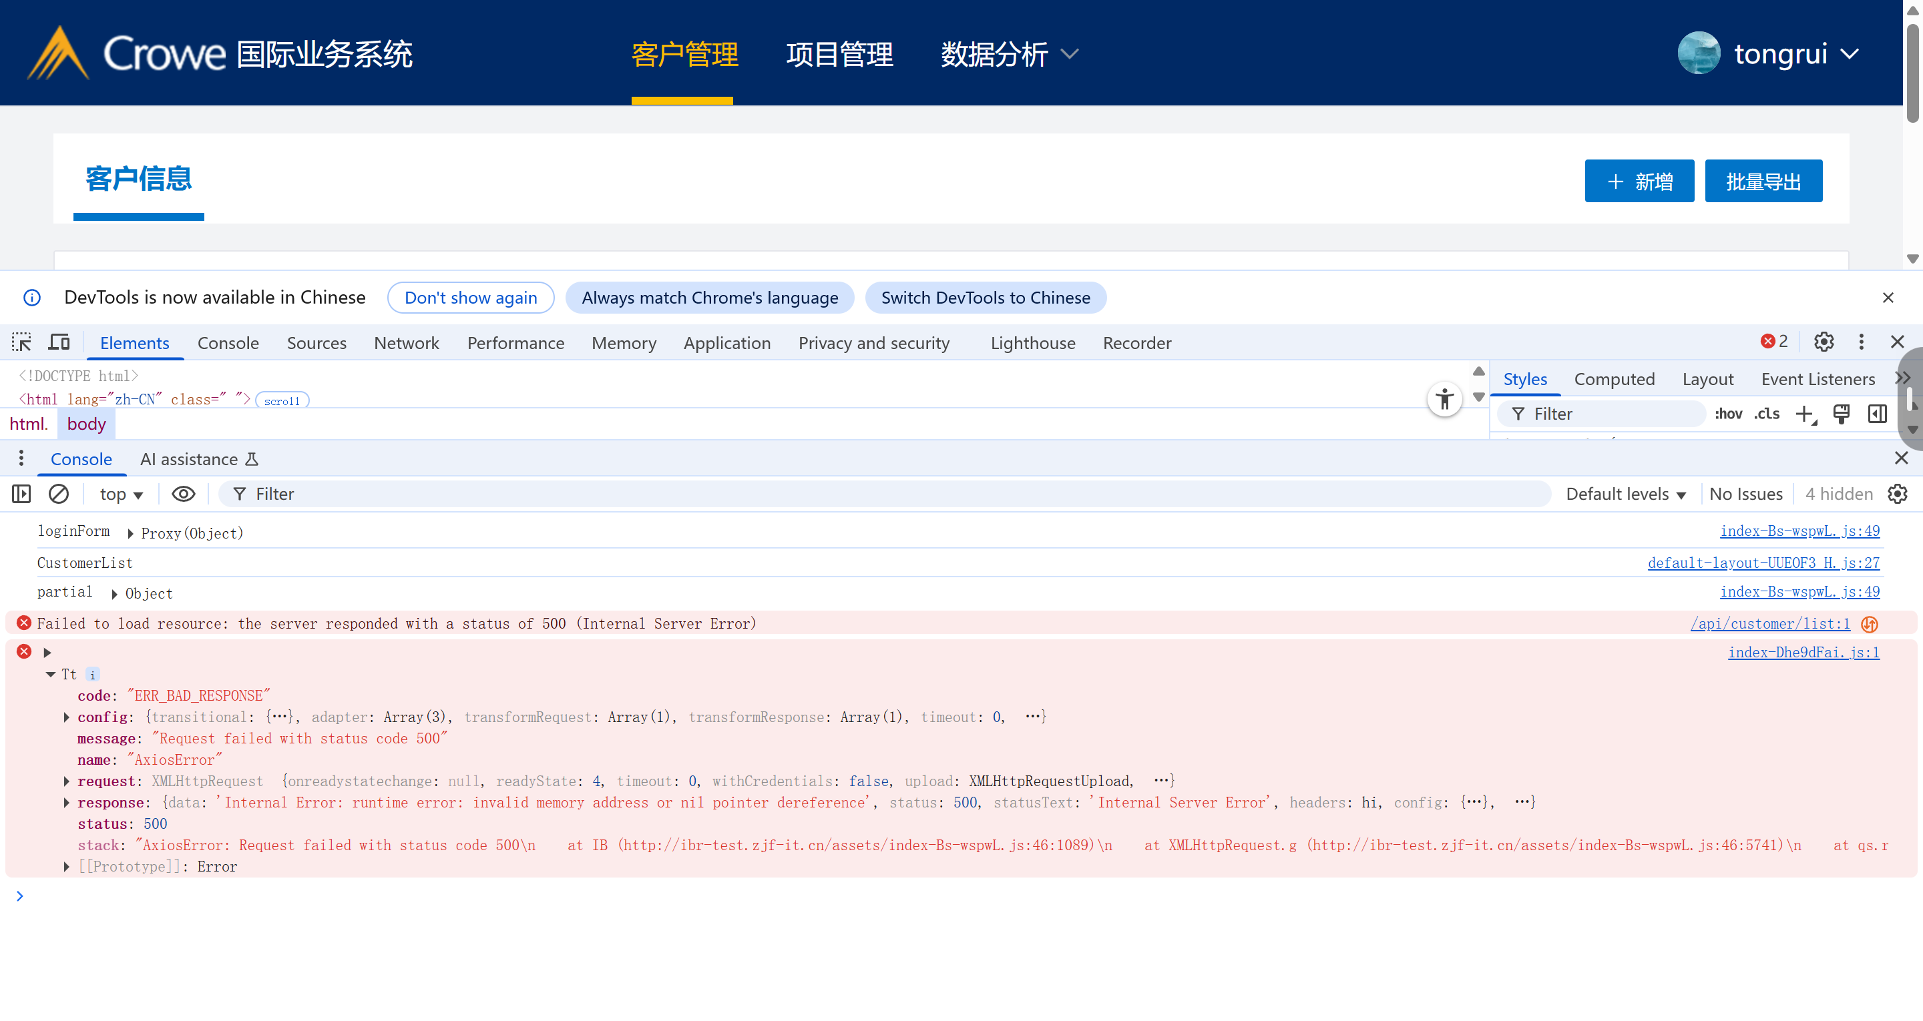Open the Computed styles tab
Screen dimensions: 1923x1021
[x=1614, y=379]
